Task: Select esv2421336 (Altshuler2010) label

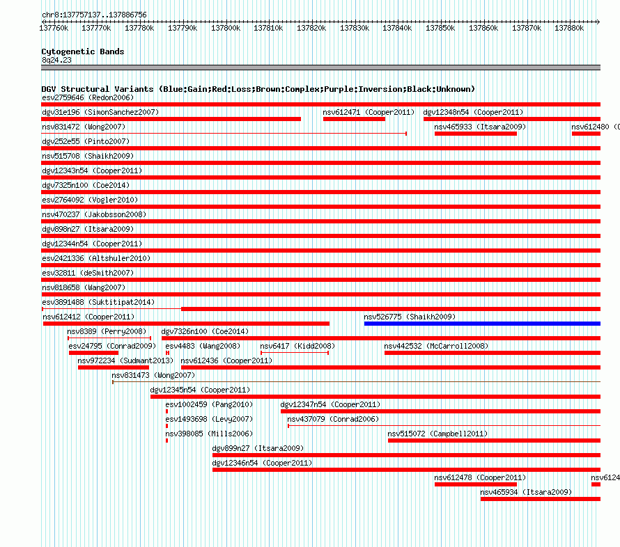Action: 96,258
